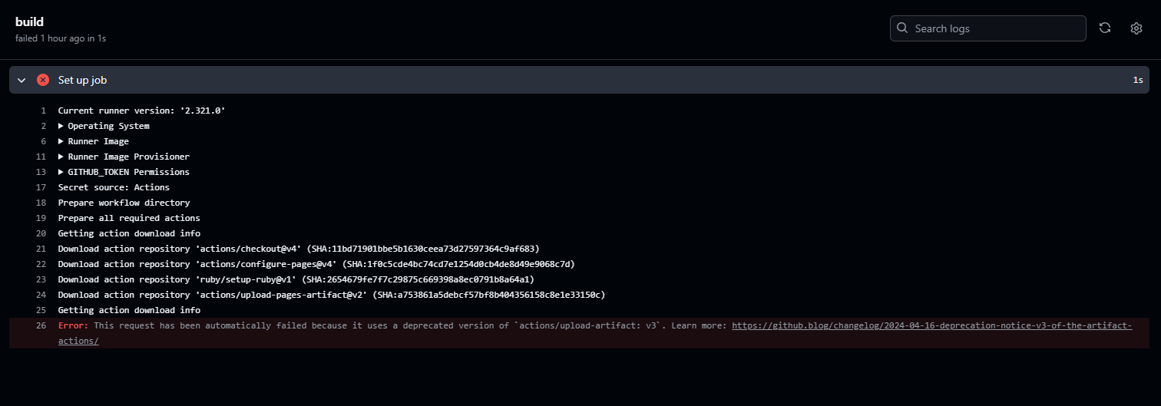Click the refresh logs icon

pyautogui.click(x=1105, y=28)
